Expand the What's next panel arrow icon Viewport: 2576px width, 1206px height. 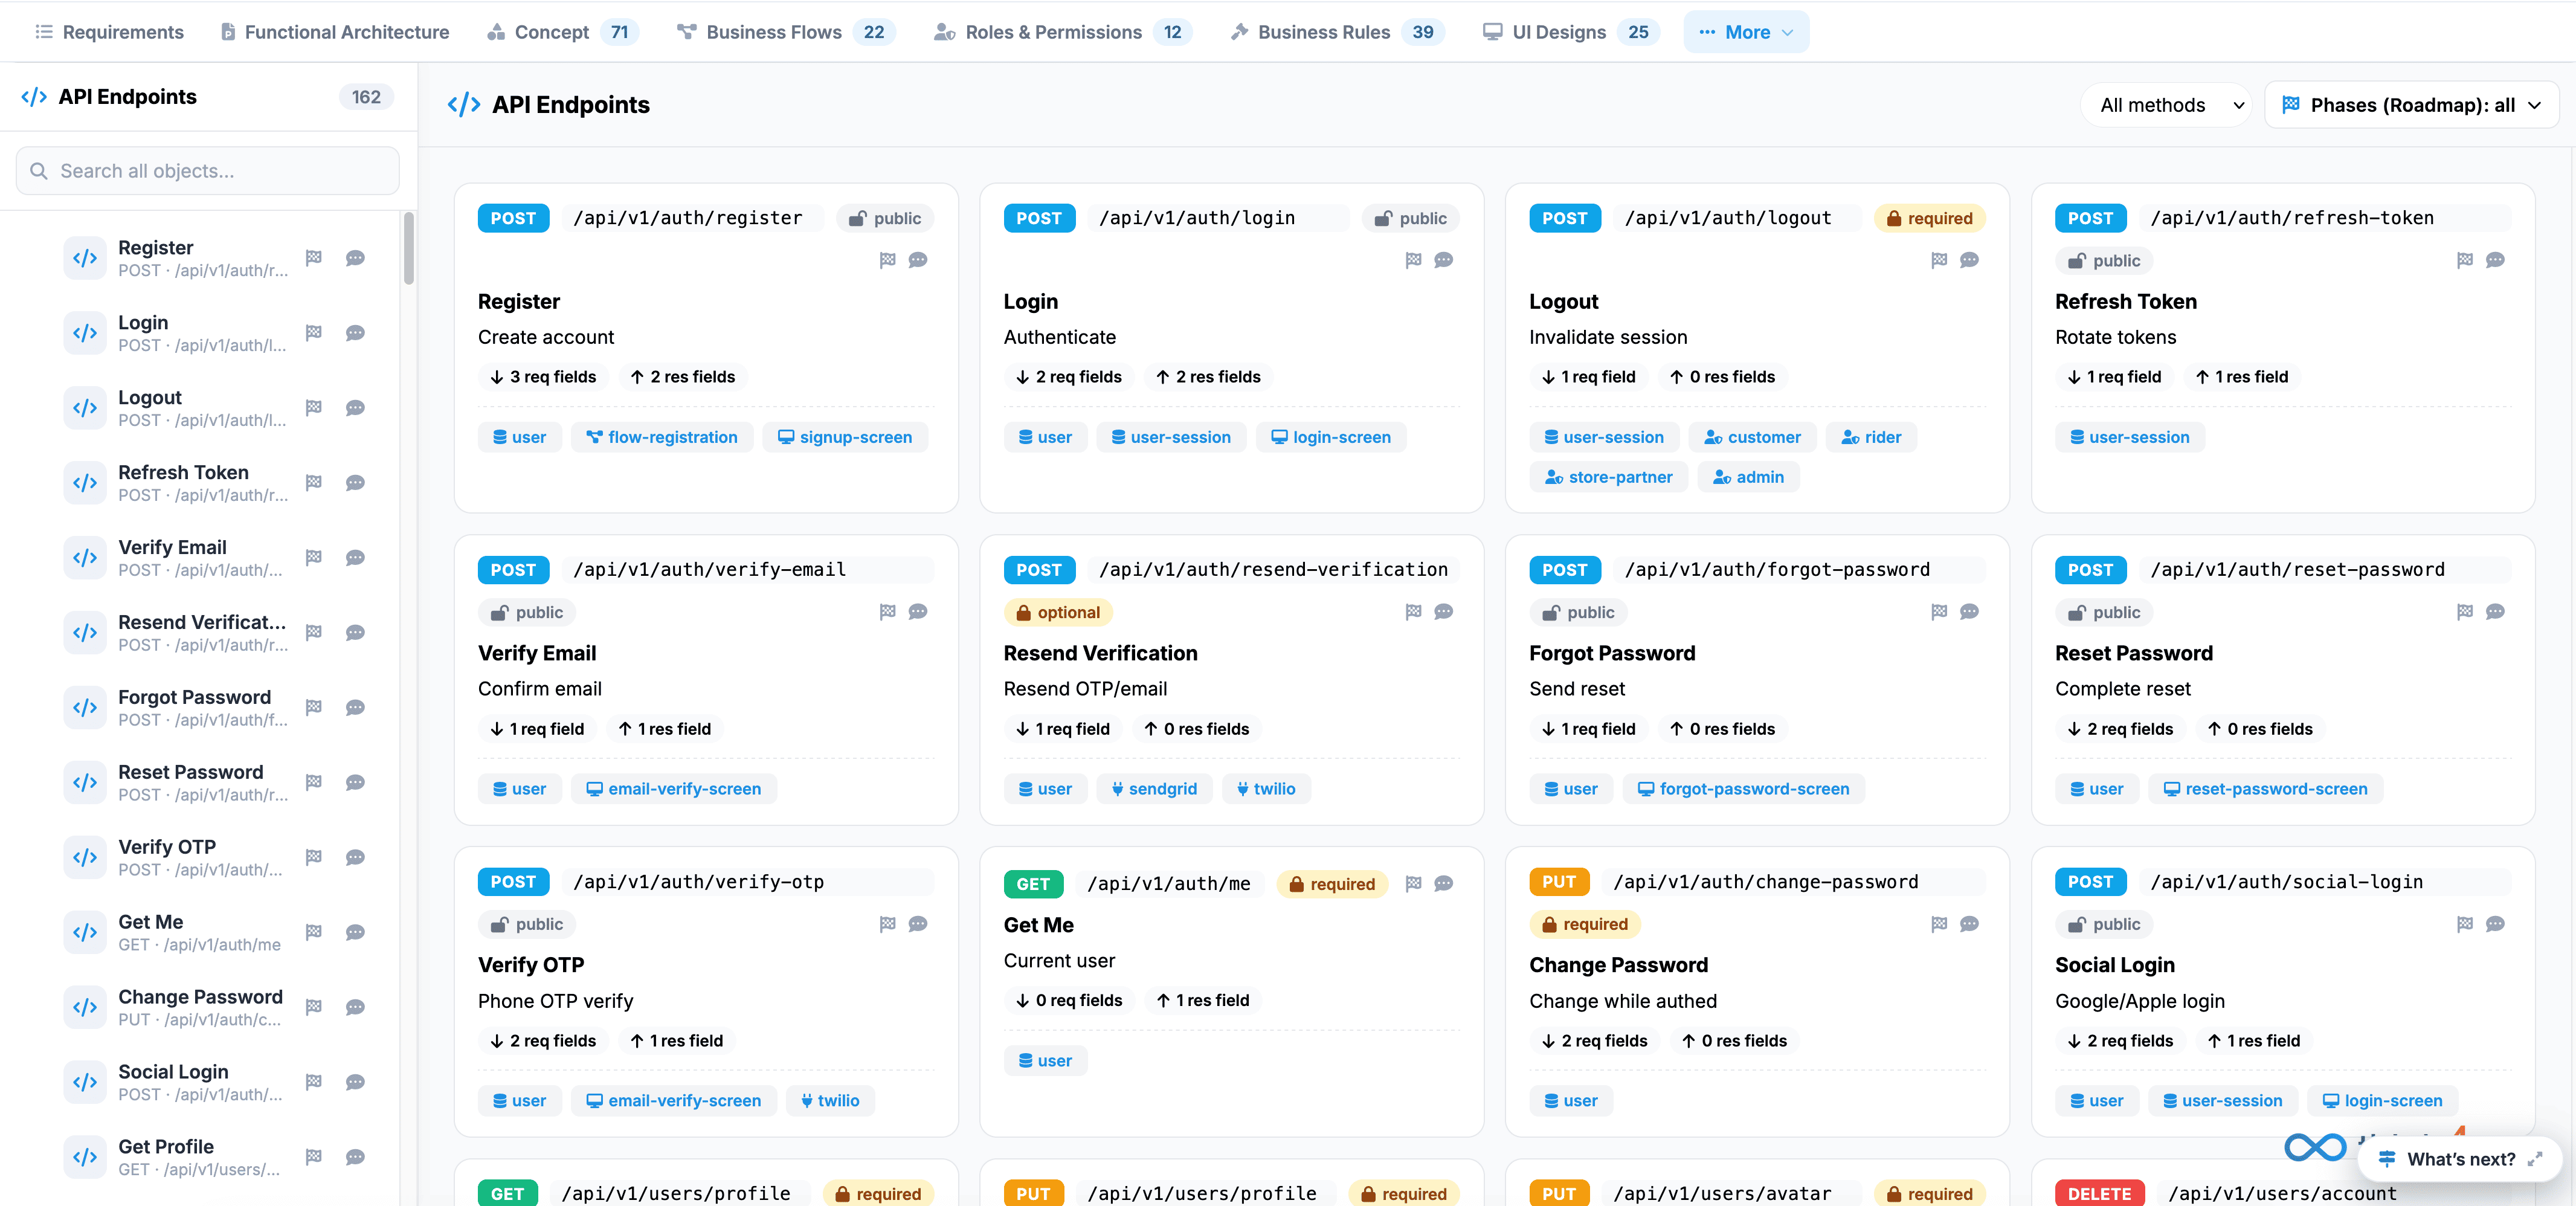[x=2535, y=1159]
